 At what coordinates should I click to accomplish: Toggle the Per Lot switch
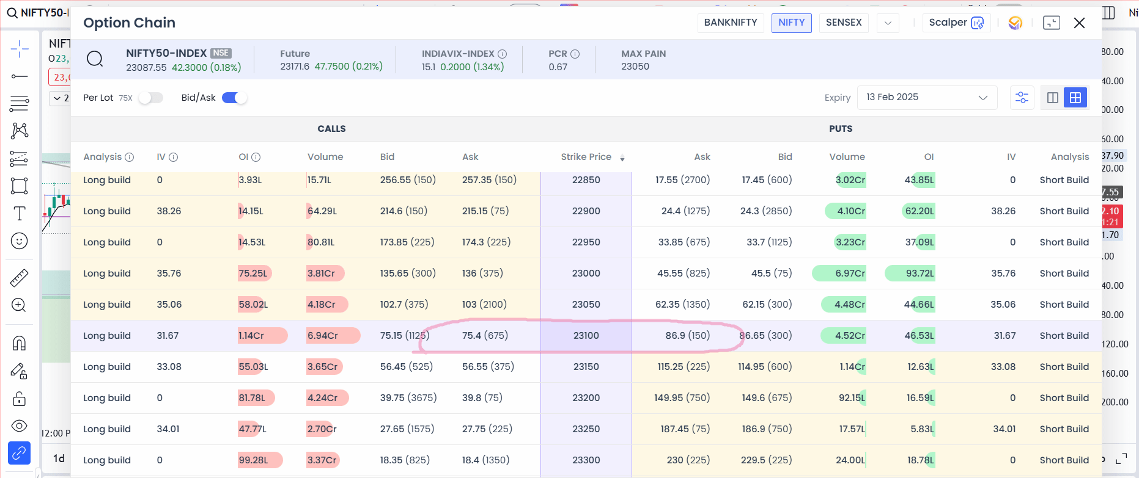point(150,98)
